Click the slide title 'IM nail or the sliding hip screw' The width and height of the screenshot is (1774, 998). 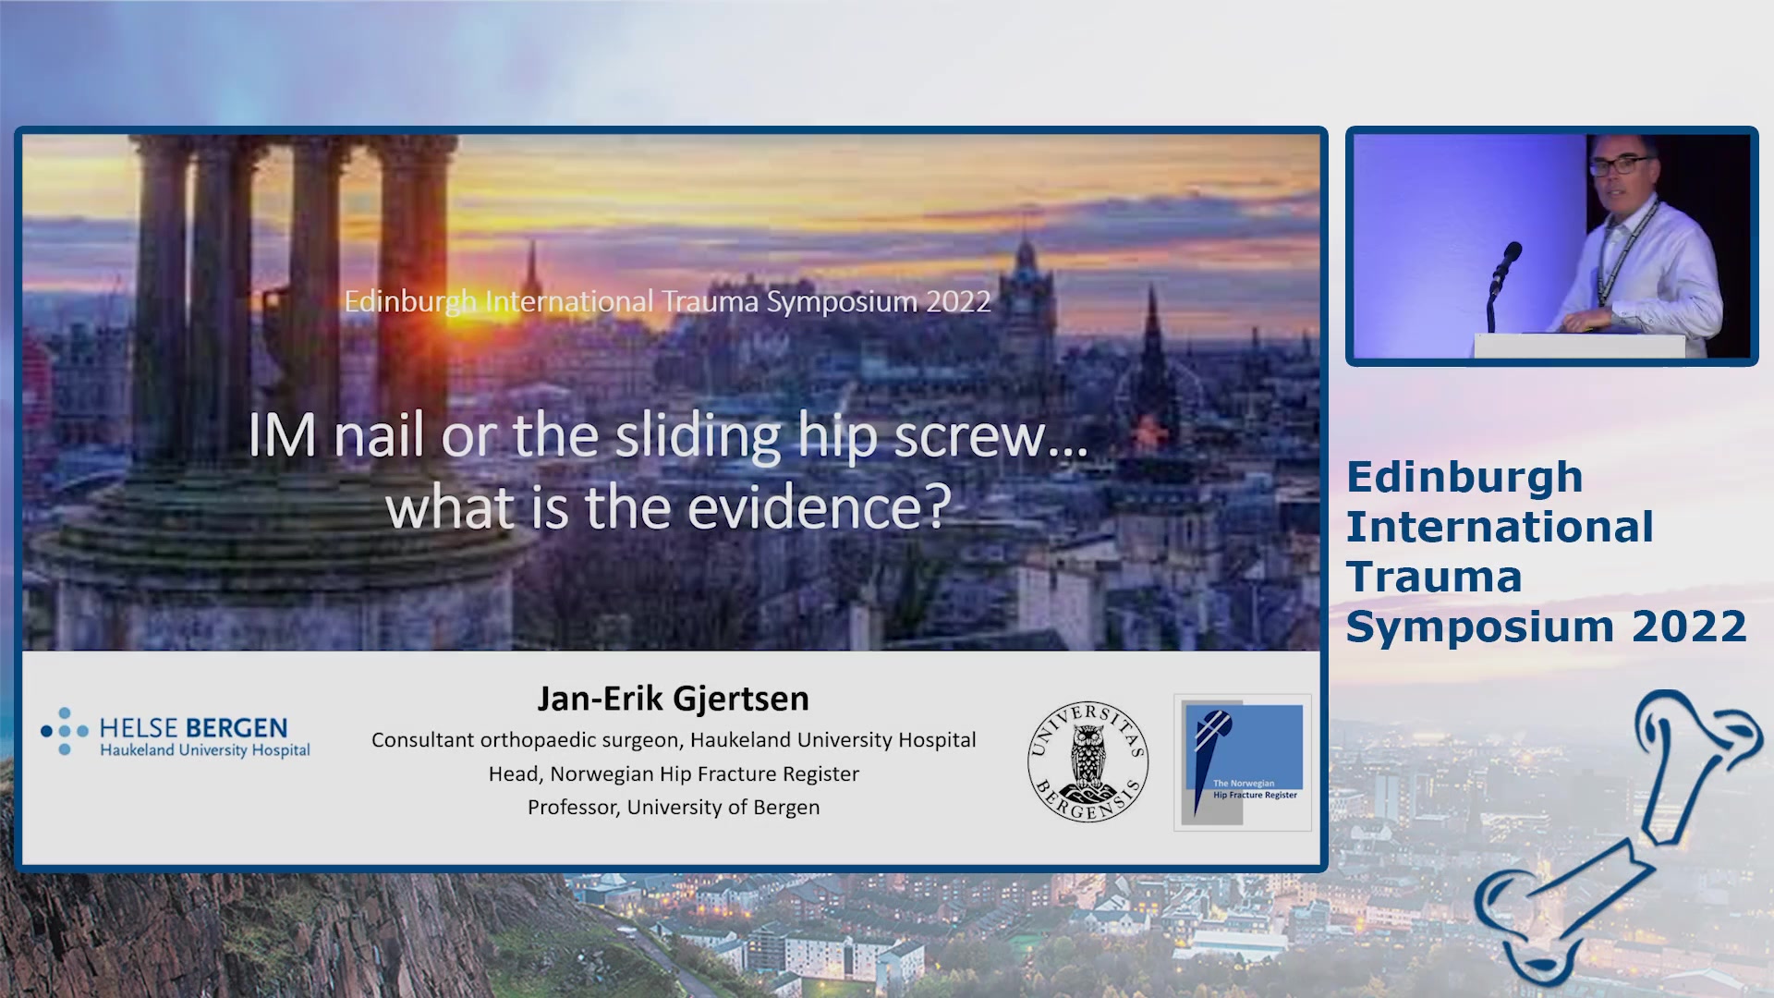pyautogui.click(x=667, y=434)
